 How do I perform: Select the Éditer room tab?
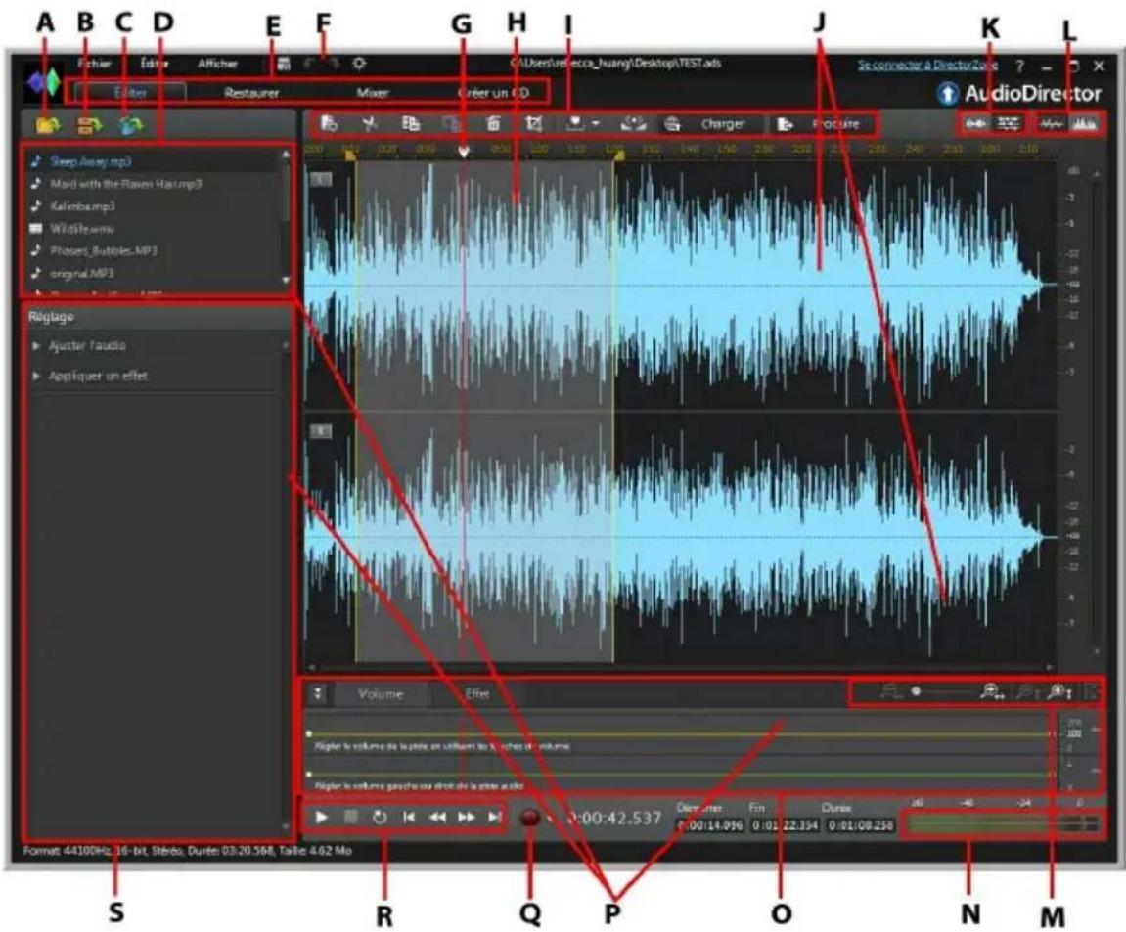(130, 93)
